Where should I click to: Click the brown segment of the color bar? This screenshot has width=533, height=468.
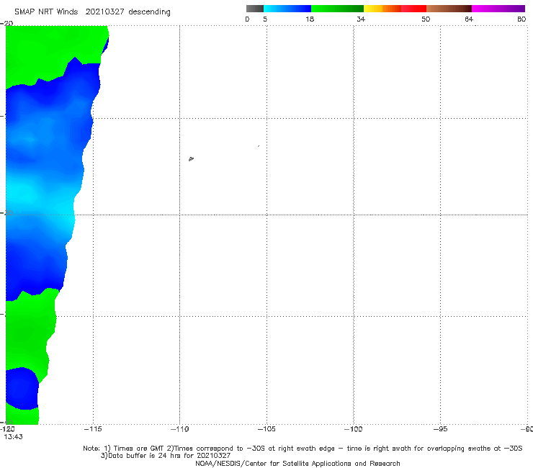click(449, 9)
